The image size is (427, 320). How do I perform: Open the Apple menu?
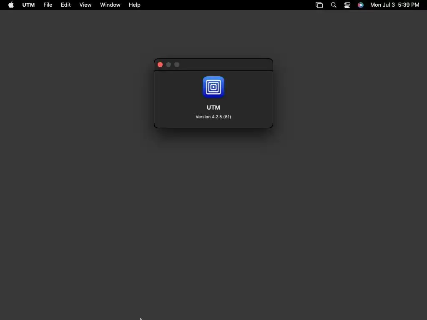tap(11, 5)
